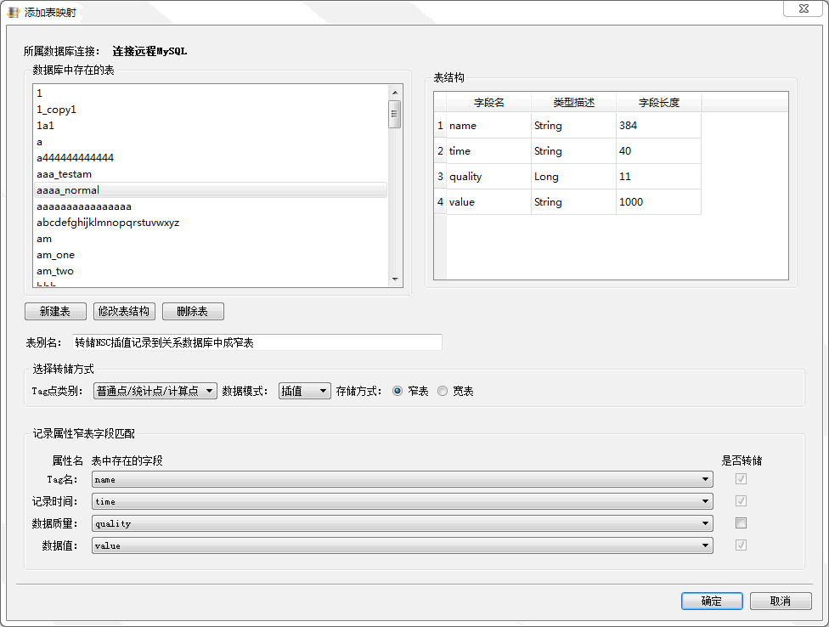Toggle the 记录时间 transfer checkbox

click(742, 501)
